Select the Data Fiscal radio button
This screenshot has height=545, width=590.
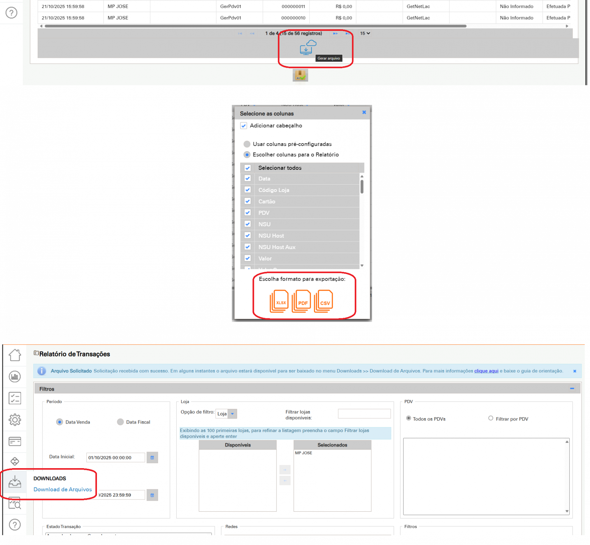coord(120,422)
